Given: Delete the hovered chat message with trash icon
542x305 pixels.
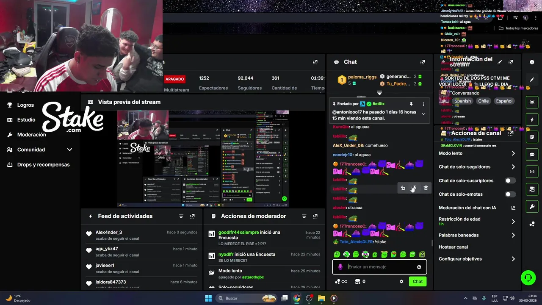Looking at the screenshot, I should [x=426, y=188].
